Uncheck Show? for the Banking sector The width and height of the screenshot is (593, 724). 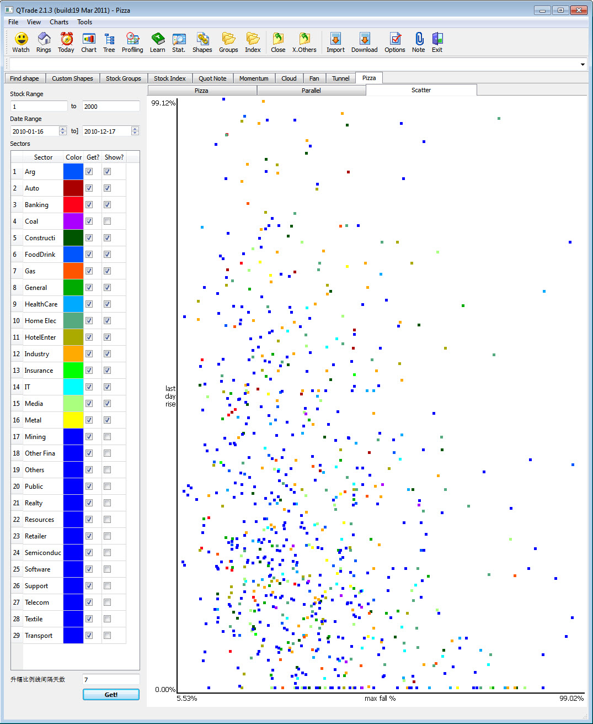click(x=107, y=204)
